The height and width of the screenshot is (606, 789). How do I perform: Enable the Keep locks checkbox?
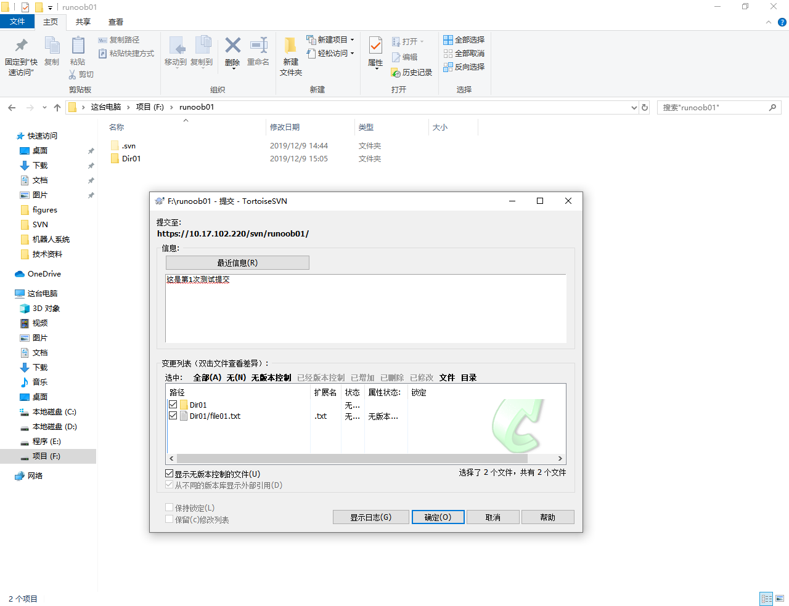170,507
